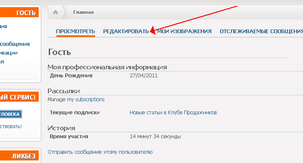Click the value 14 минут 34 секунды
Viewport: 303px width, 163px height.
tap(155, 137)
